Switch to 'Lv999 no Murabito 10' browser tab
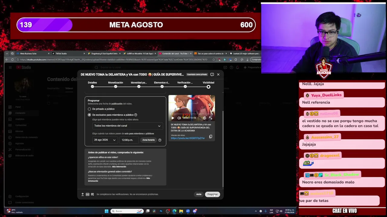 pyautogui.click(x=140, y=54)
